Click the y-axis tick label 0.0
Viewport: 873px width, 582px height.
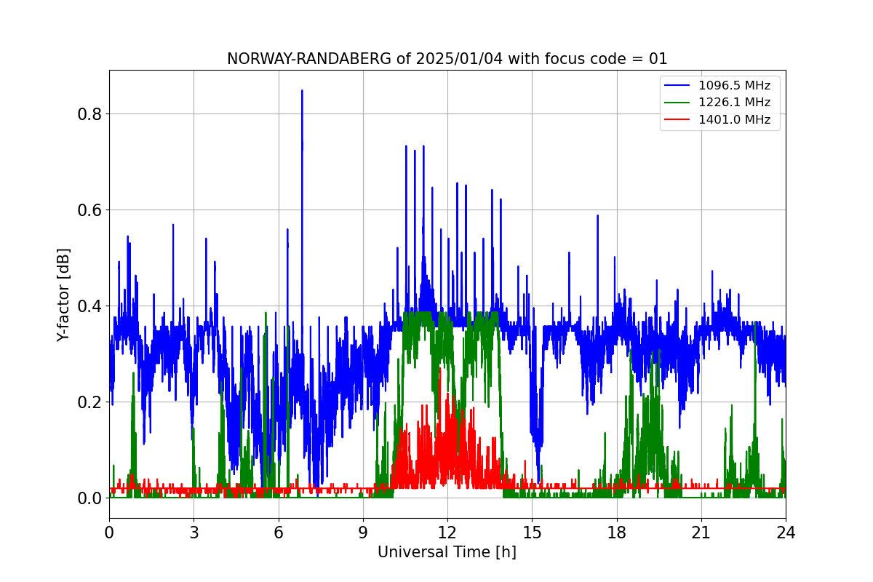pyautogui.click(x=89, y=498)
